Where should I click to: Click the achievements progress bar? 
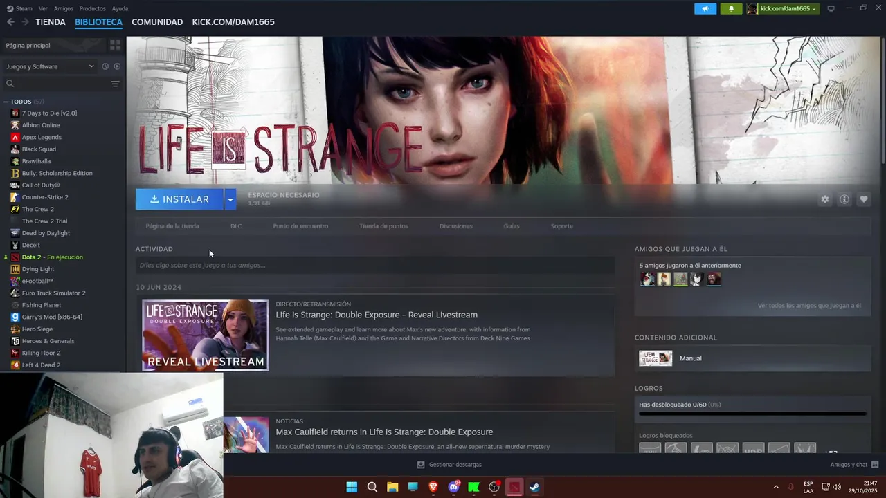[x=752, y=414]
